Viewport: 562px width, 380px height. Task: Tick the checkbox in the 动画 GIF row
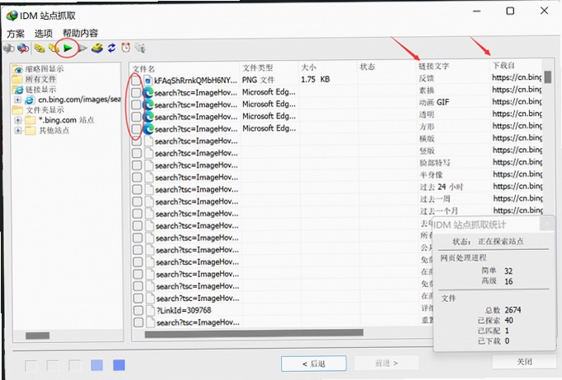coord(136,104)
